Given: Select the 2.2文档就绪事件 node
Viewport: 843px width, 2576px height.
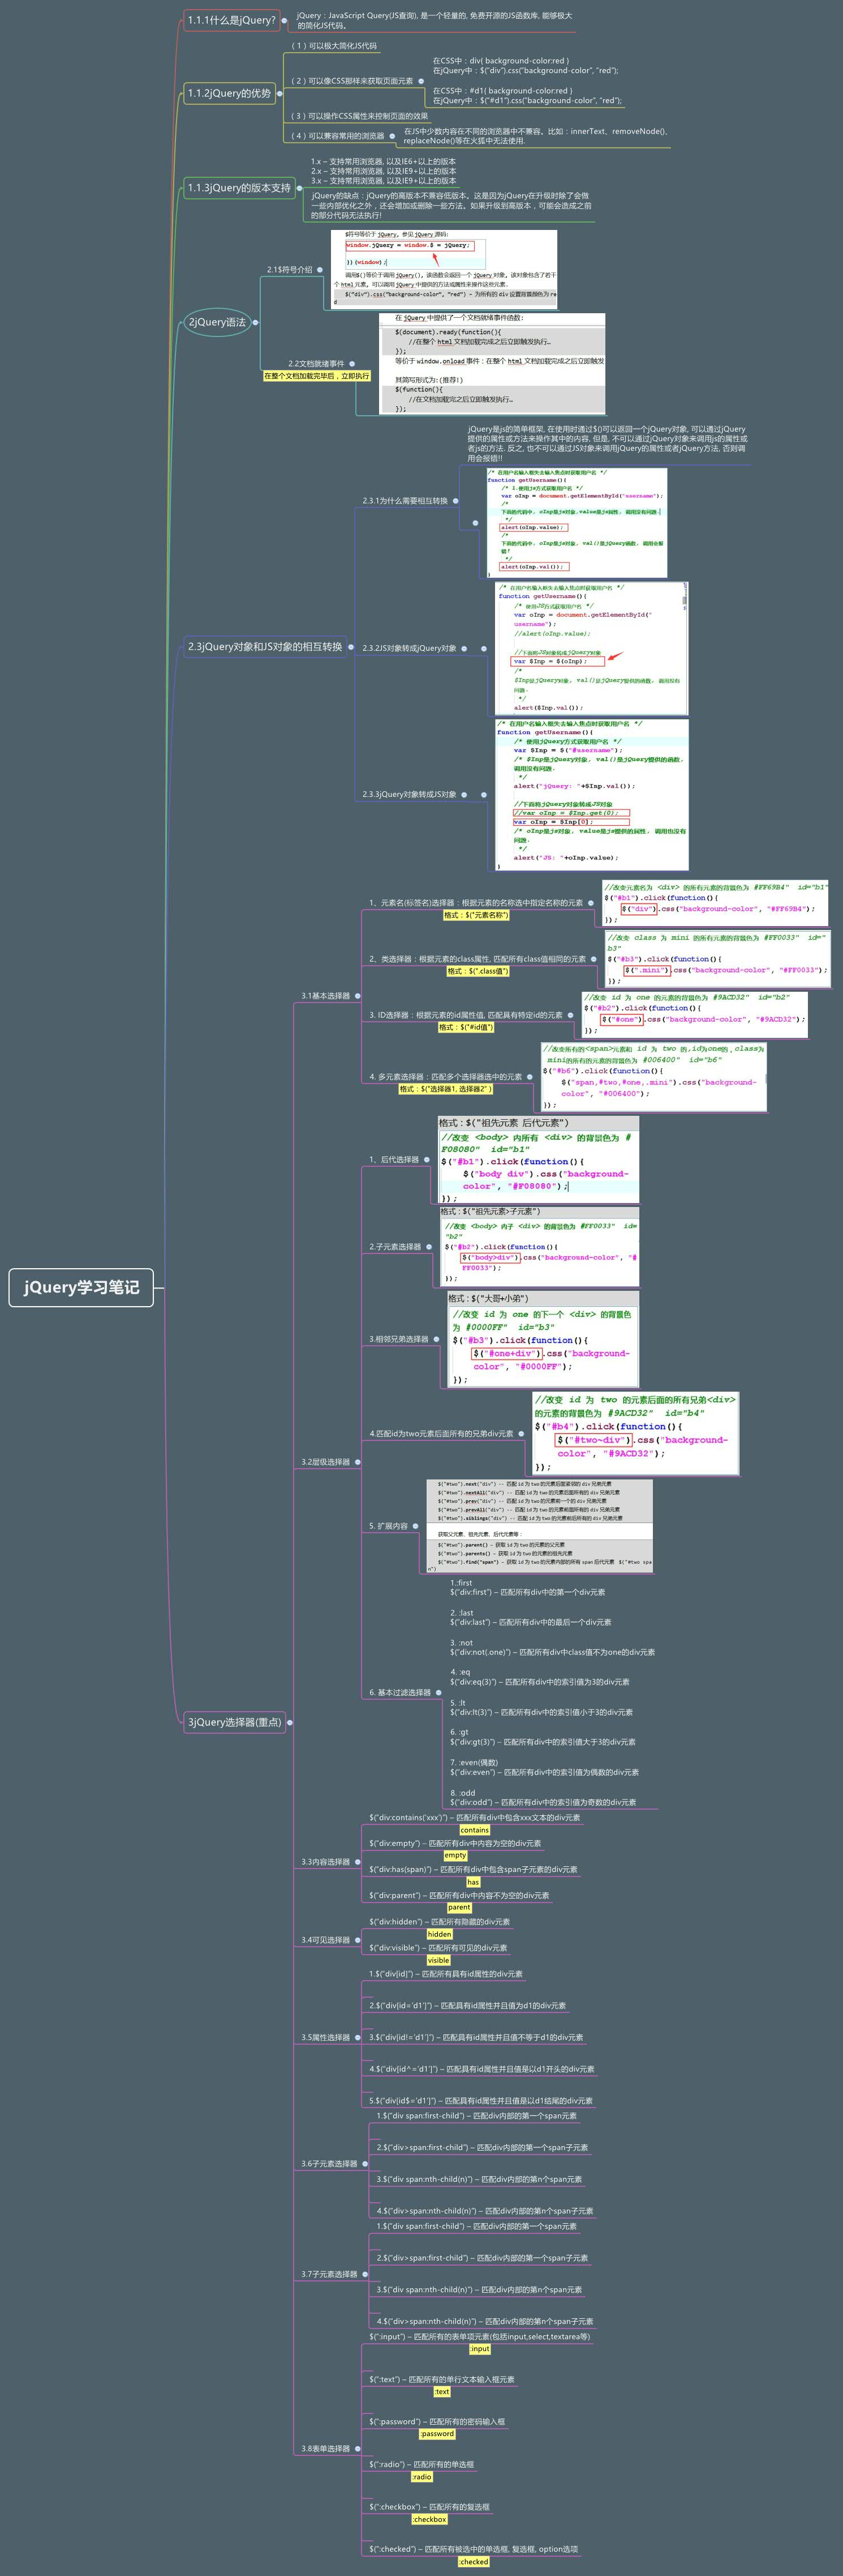Looking at the screenshot, I should pyautogui.click(x=316, y=364).
